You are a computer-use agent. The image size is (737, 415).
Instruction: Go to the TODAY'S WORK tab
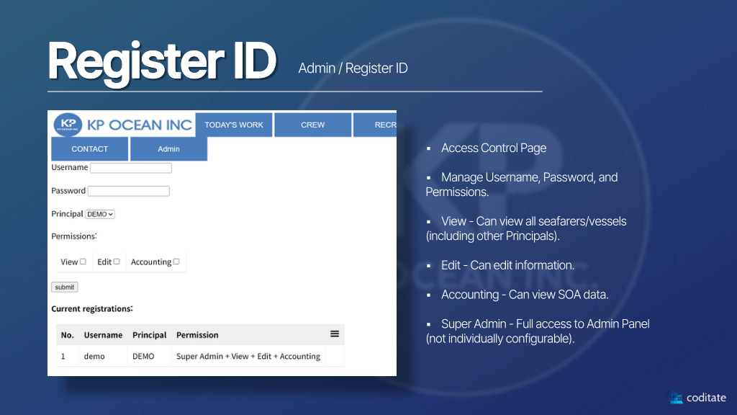coord(234,125)
